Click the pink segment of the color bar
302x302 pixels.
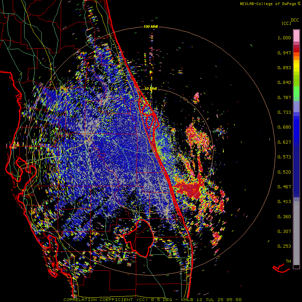pyautogui.click(x=296, y=36)
